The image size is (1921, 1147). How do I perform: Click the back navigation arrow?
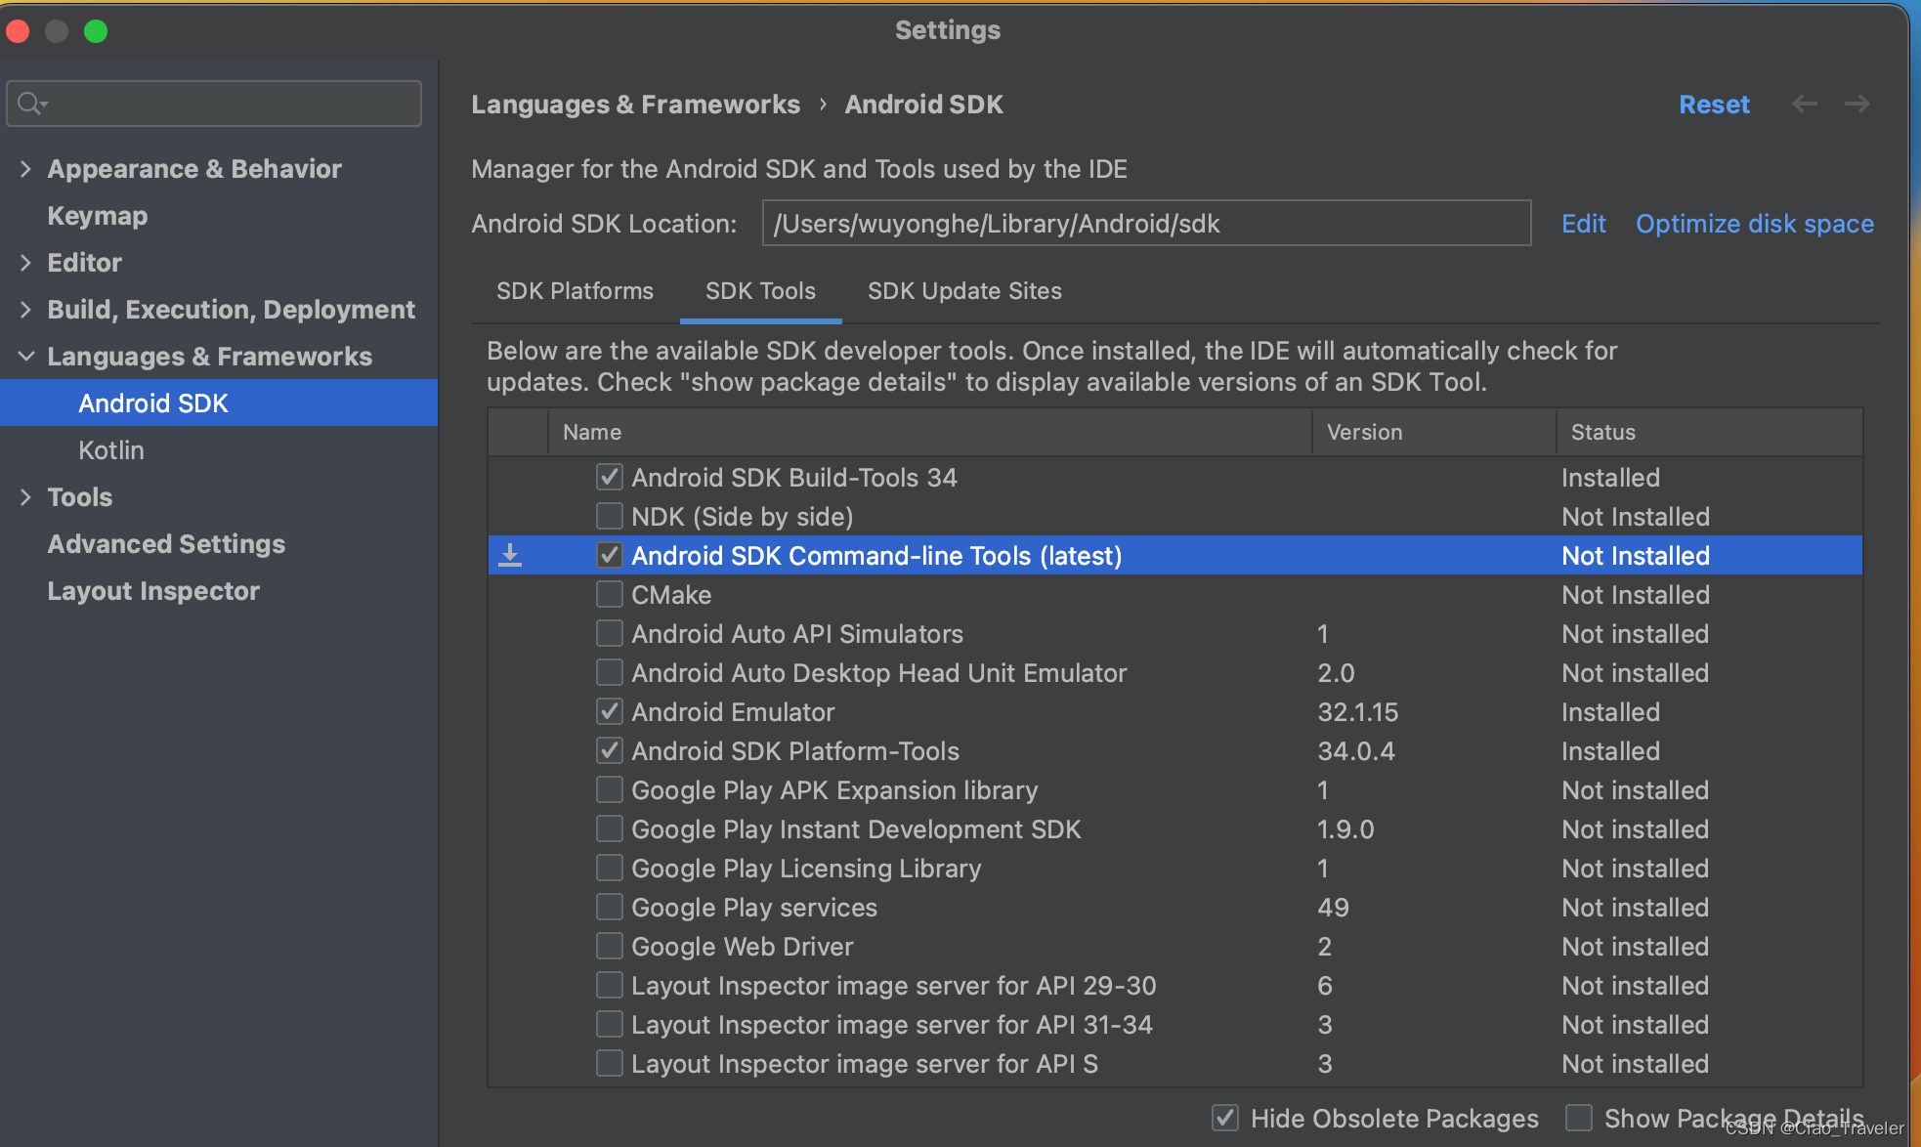pos(1804,104)
